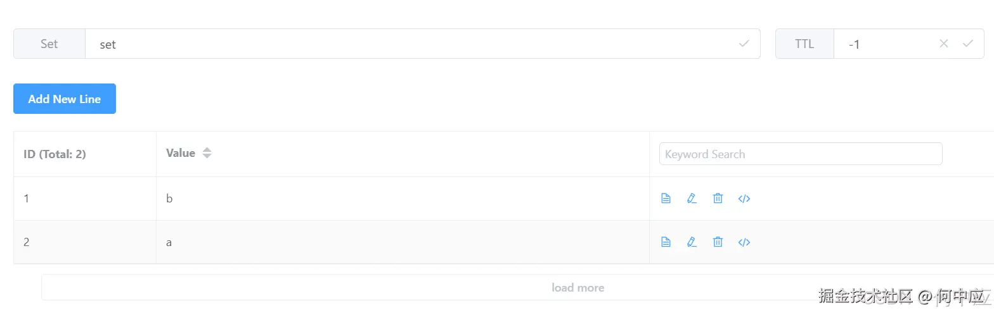Screen dimensions: 994x315
Task: Click the Value column header
Action: [x=180, y=153]
